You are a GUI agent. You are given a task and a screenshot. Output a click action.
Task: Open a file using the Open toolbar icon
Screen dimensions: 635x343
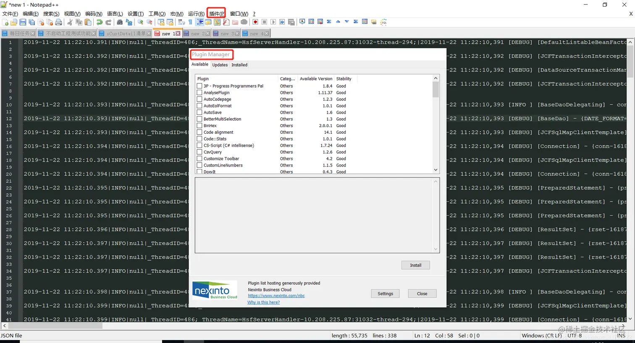[x=14, y=22]
